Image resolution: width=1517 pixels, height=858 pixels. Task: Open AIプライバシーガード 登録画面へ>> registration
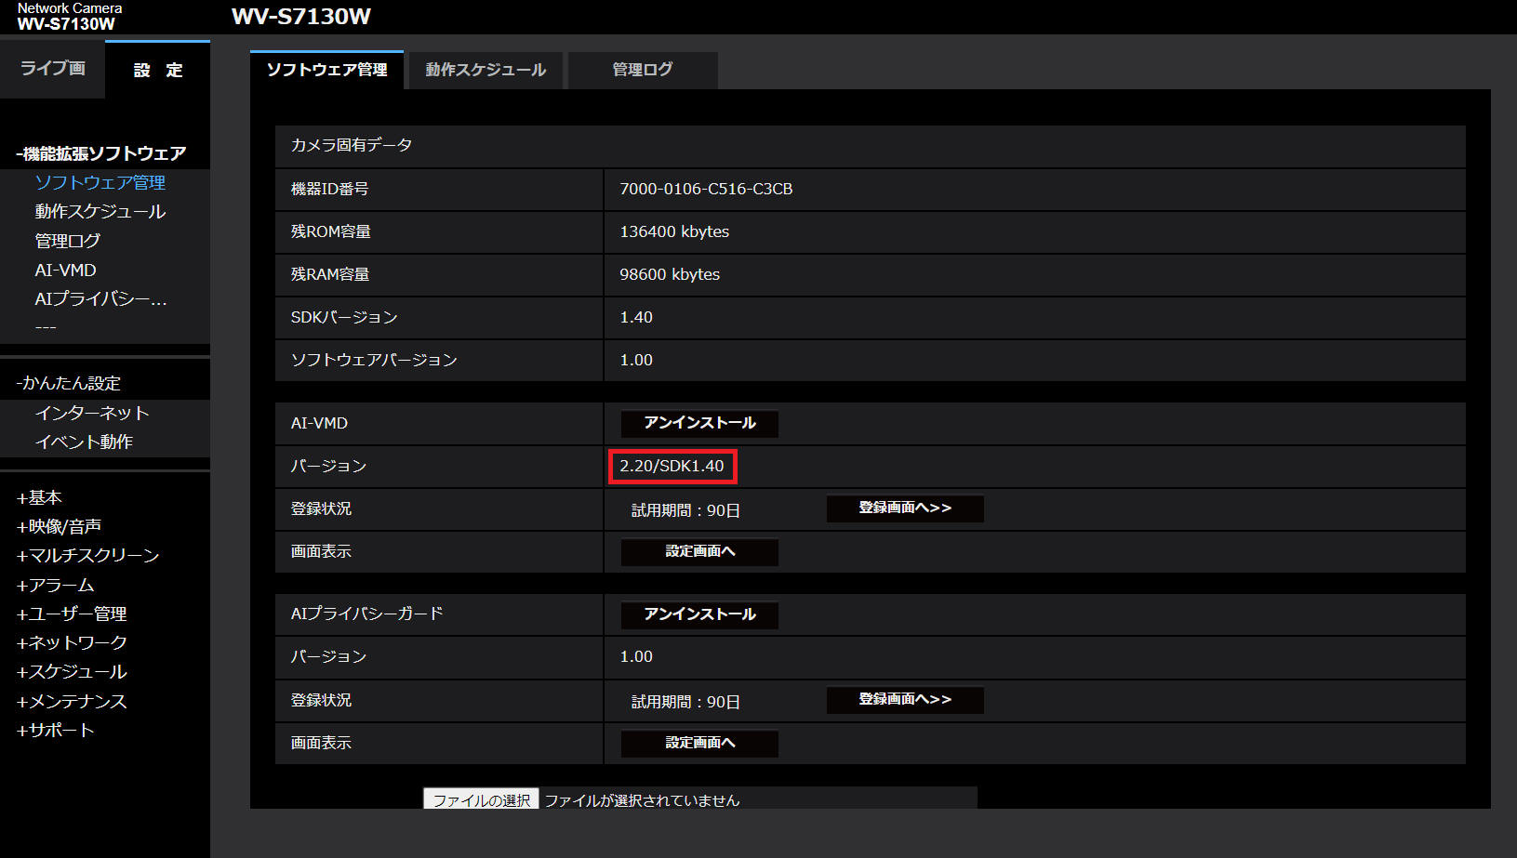(905, 700)
